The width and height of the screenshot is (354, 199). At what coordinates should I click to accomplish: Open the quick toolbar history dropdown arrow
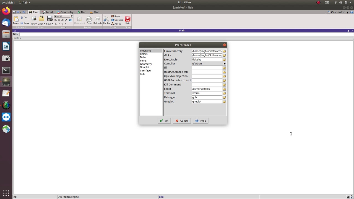(x=20, y=12)
